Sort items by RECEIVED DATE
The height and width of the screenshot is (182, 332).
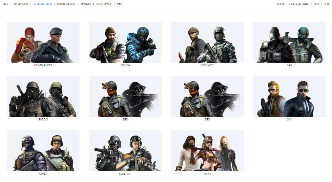click(x=298, y=4)
